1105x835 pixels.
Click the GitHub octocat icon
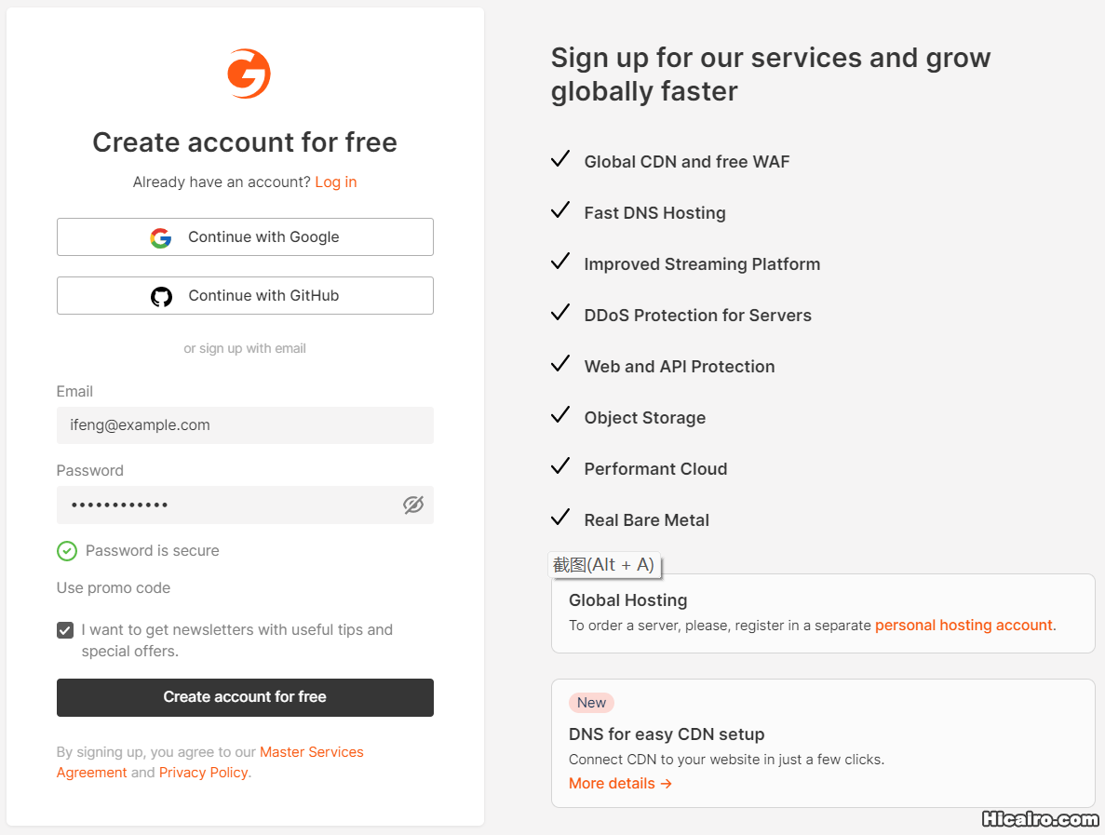(x=162, y=296)
